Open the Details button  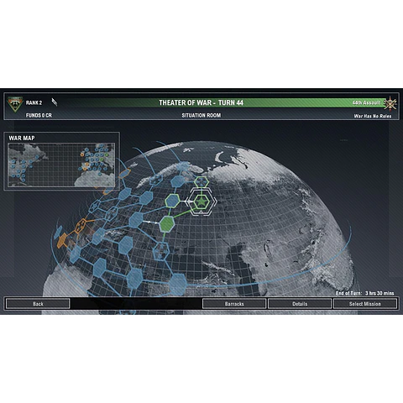[300, 304]
